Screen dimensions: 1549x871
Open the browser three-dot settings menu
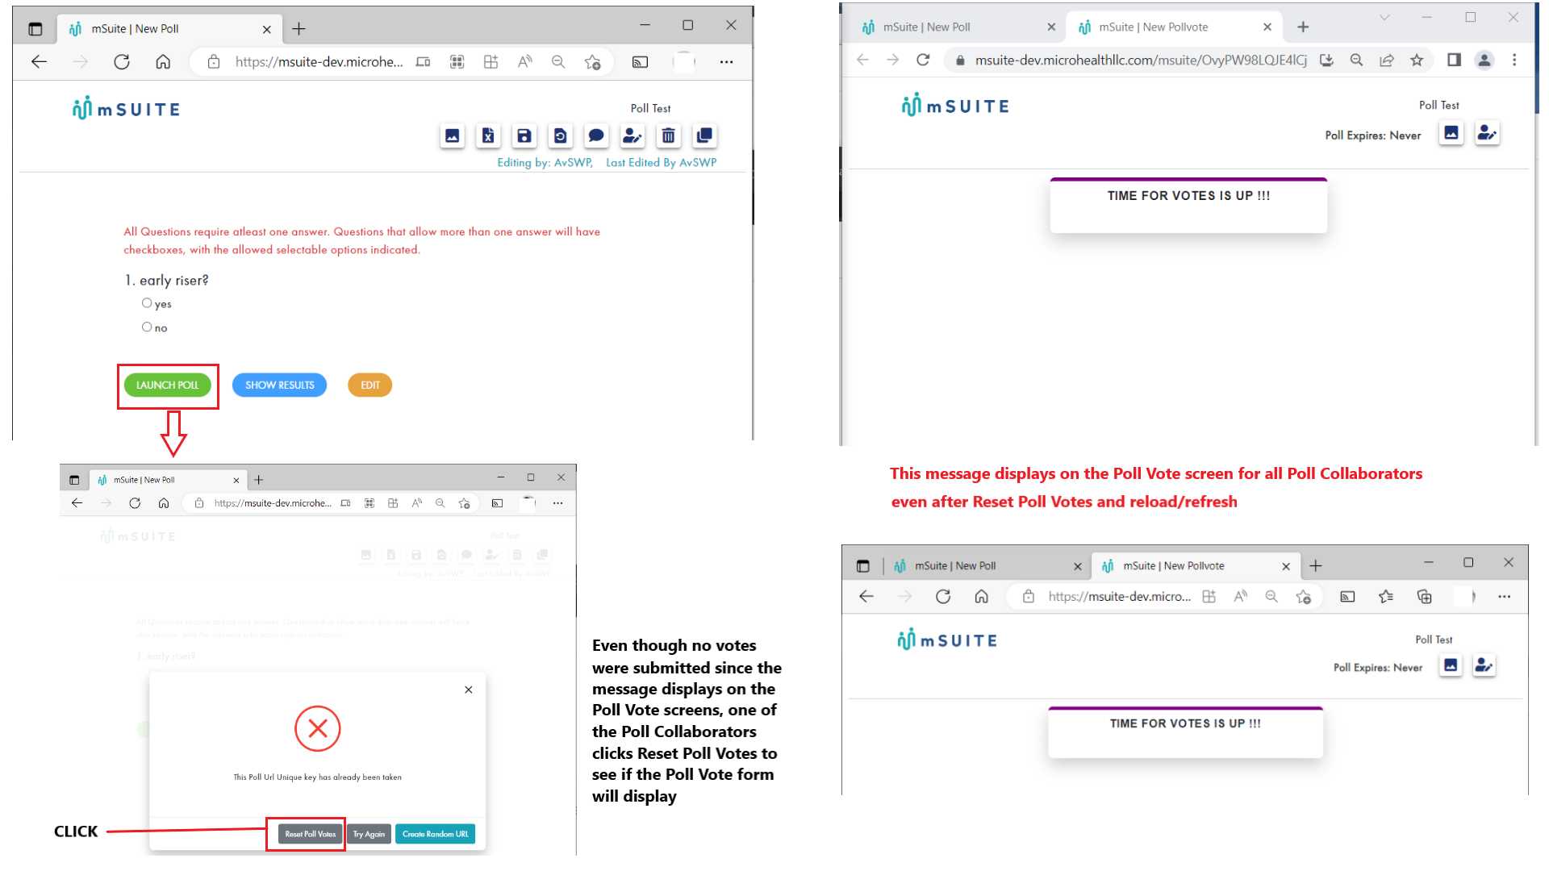[1515, 60]
